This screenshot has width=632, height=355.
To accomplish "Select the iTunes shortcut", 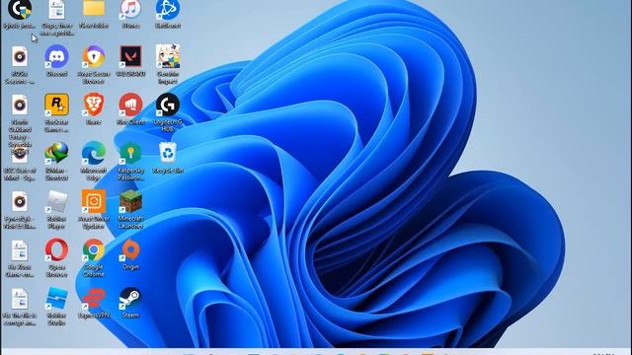I will click(130, 12).
